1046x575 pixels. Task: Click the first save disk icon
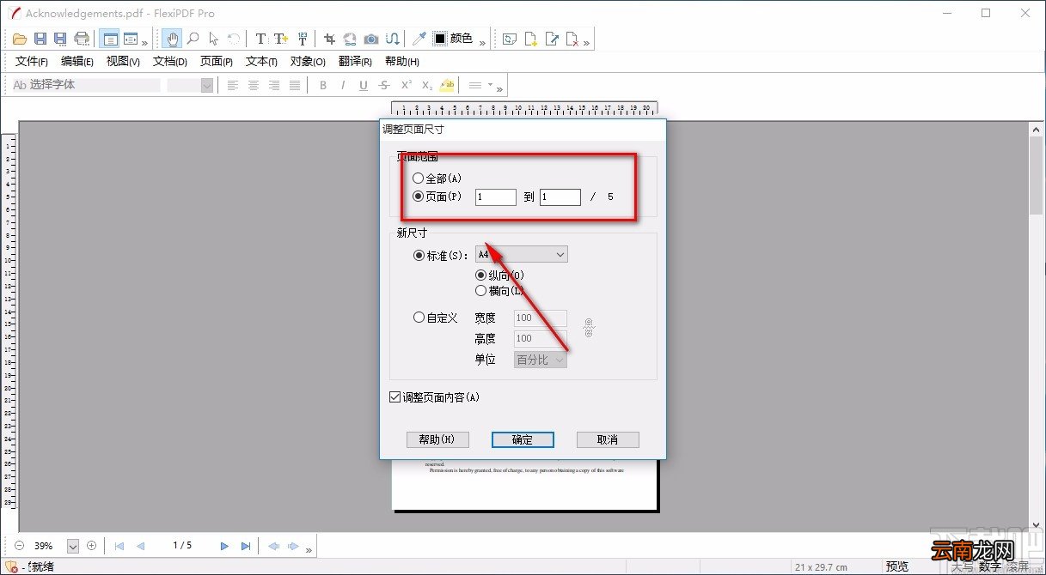coord(40,39)
